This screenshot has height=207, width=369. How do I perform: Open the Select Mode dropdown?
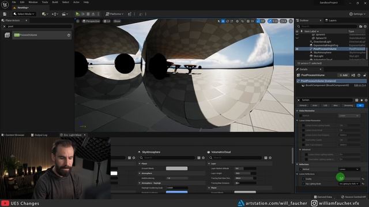pos(24,14)
